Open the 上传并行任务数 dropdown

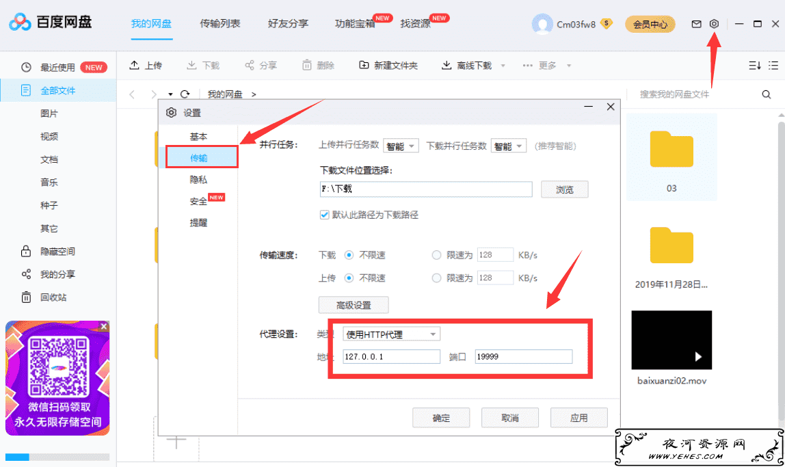pos(401,146)
